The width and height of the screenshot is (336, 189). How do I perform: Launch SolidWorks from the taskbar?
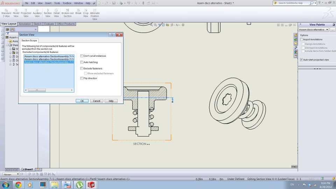pyautogui.click(x=91, y=185)
